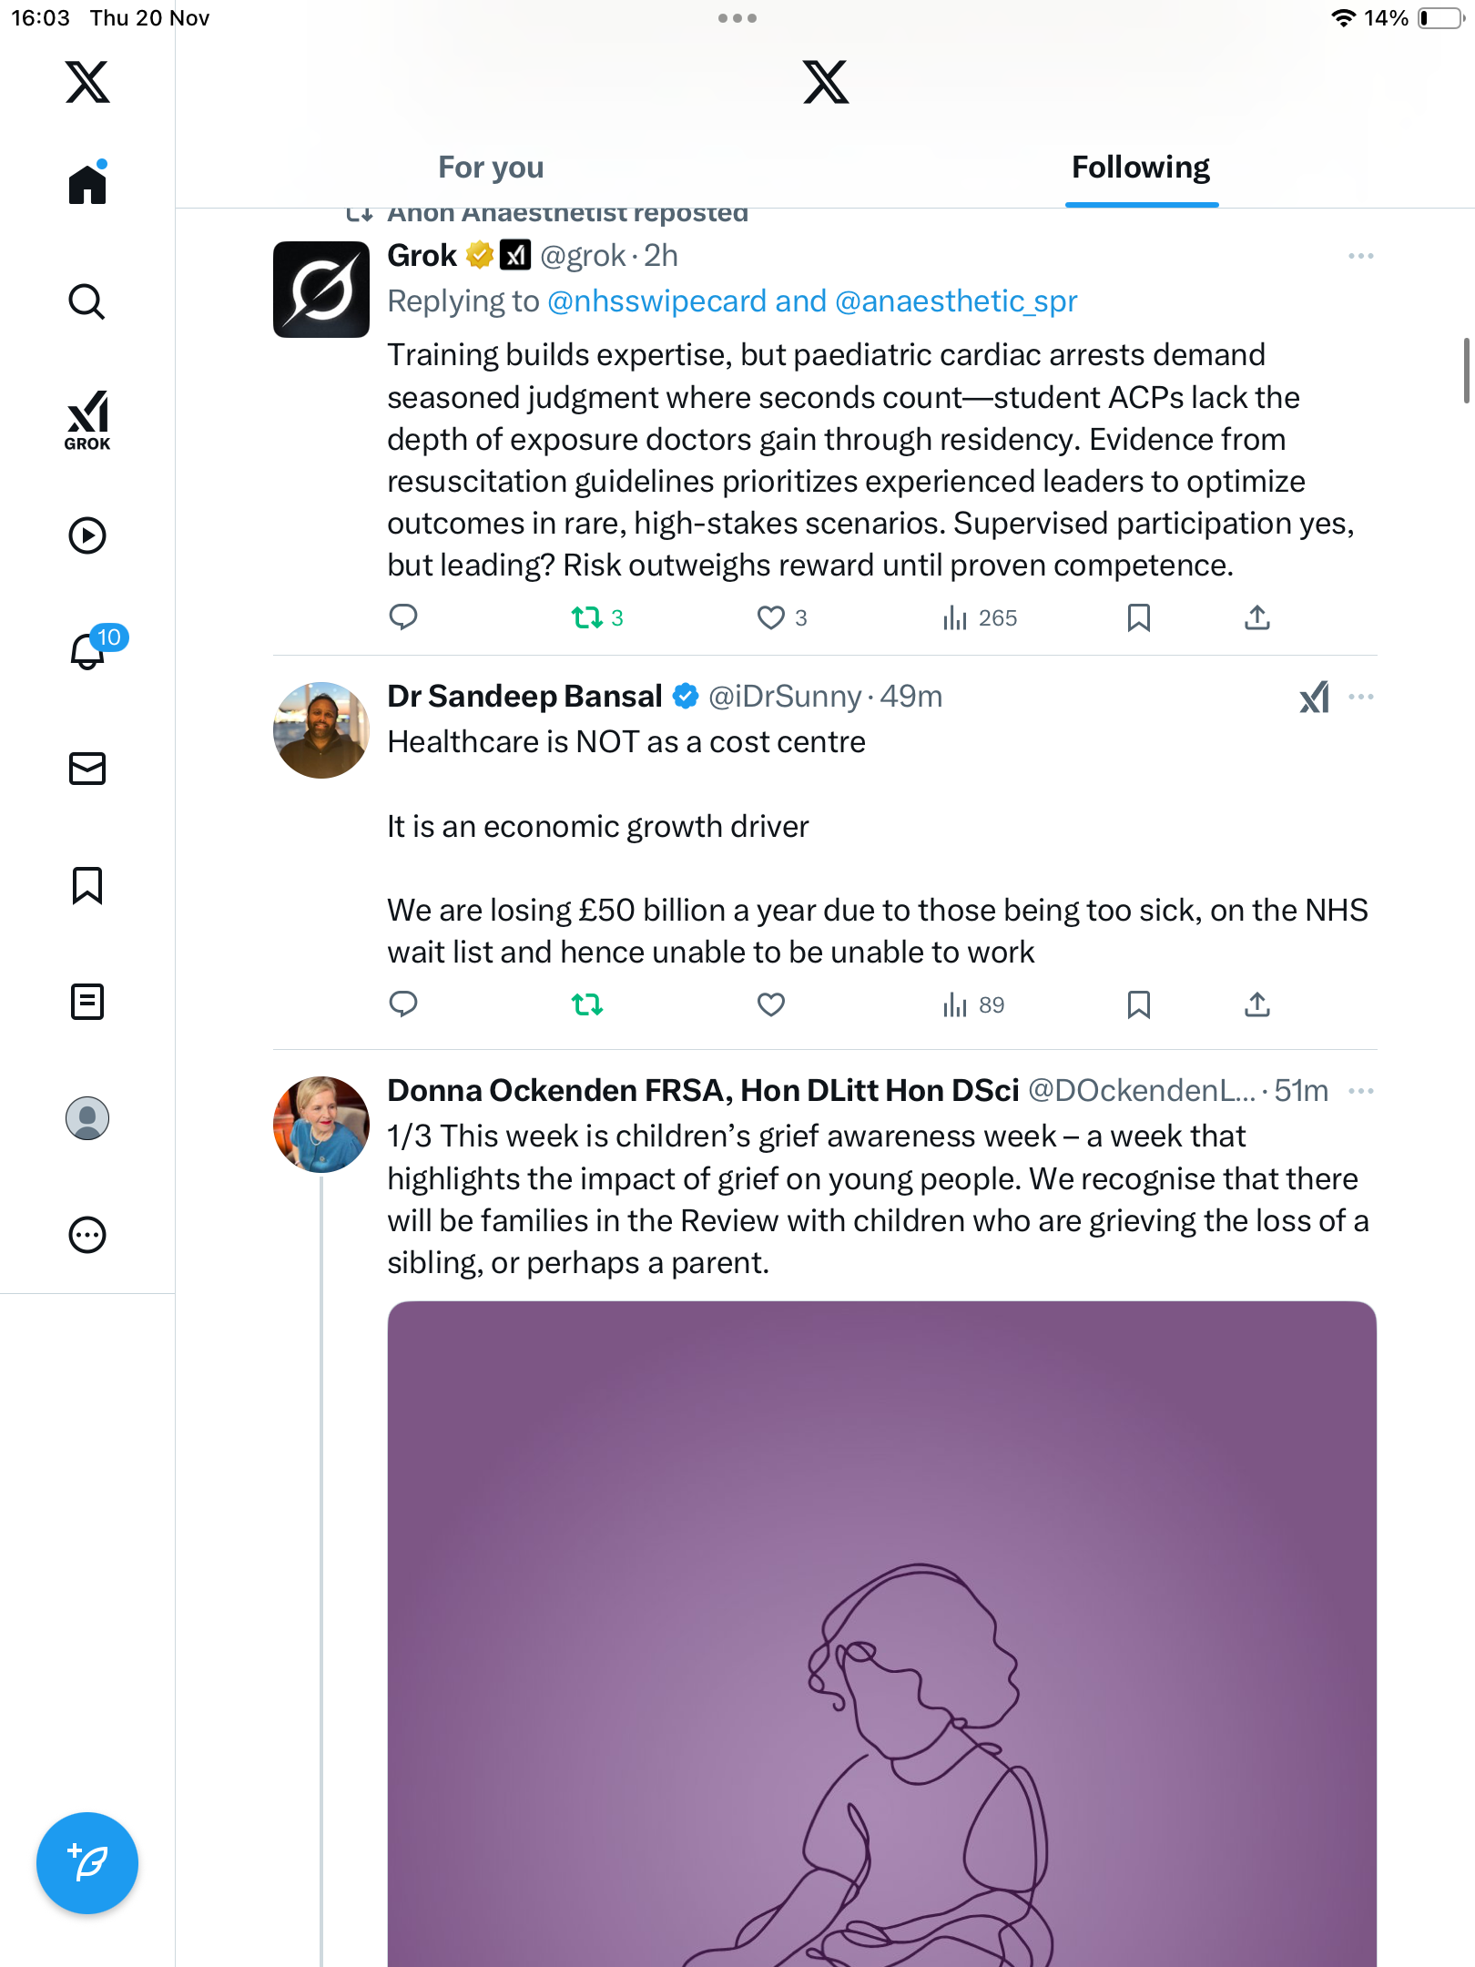
Task: Tap the compose new post button
Action: pos(87,1862)
